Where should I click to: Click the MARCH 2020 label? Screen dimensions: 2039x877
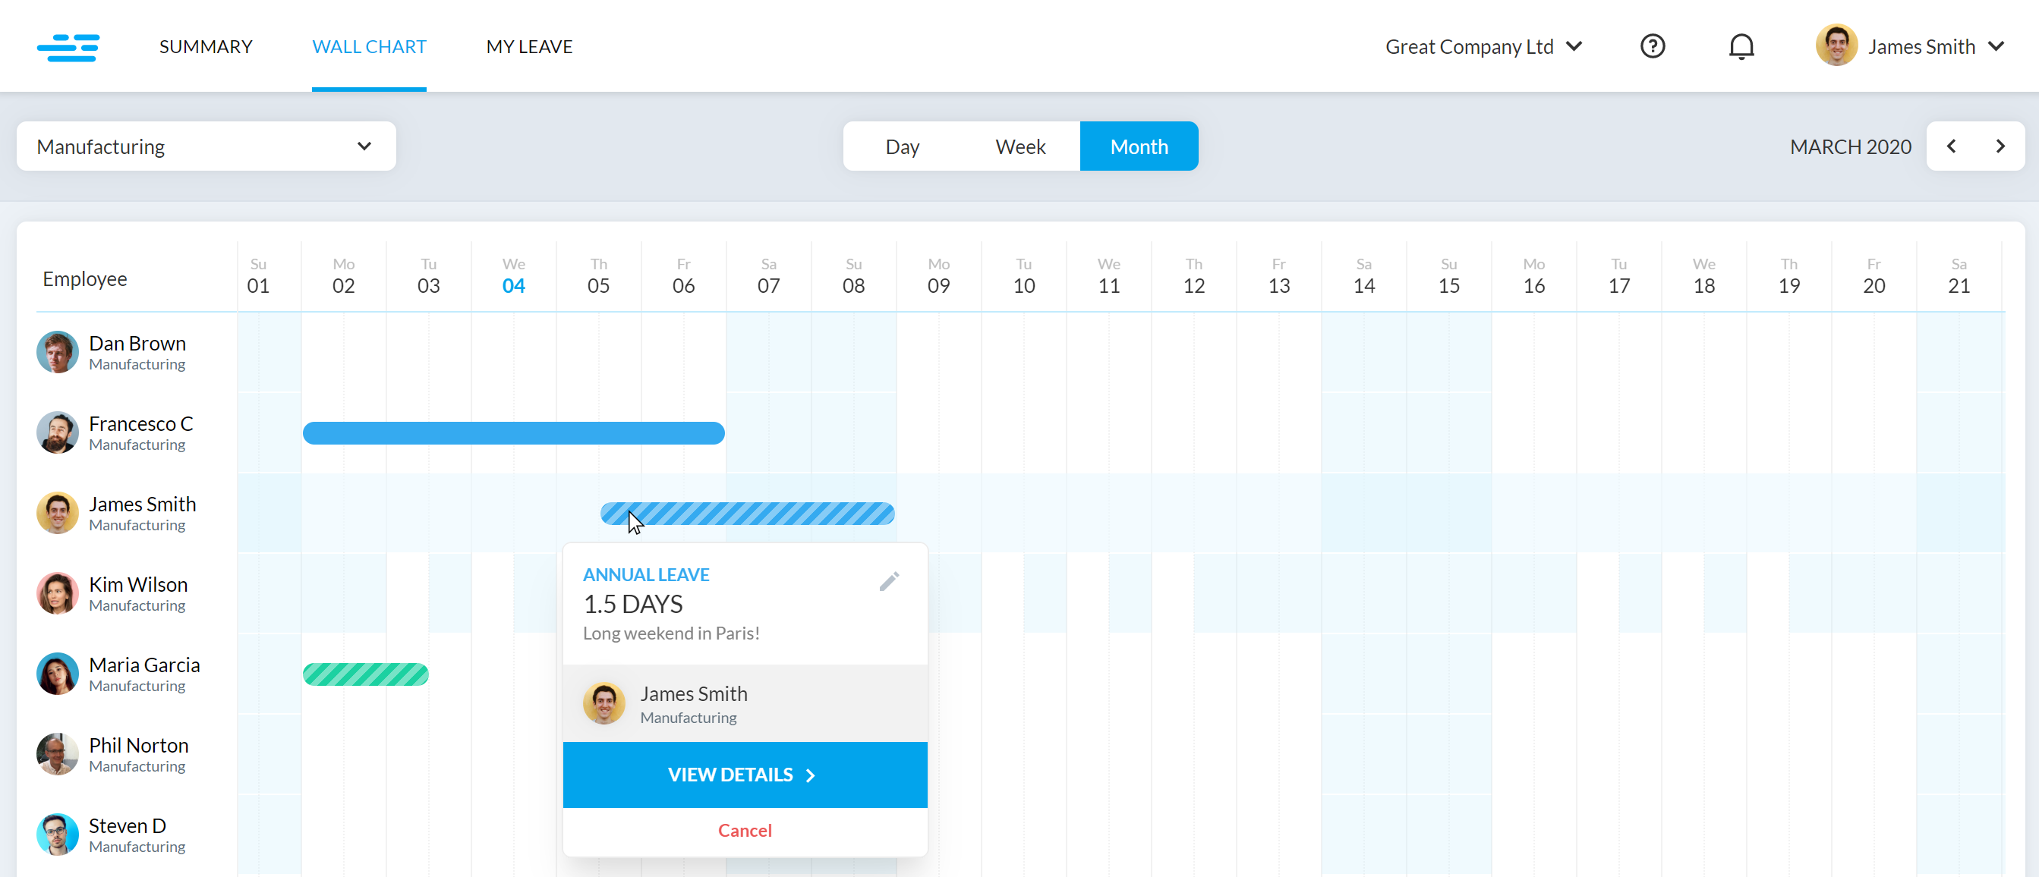1851,146
